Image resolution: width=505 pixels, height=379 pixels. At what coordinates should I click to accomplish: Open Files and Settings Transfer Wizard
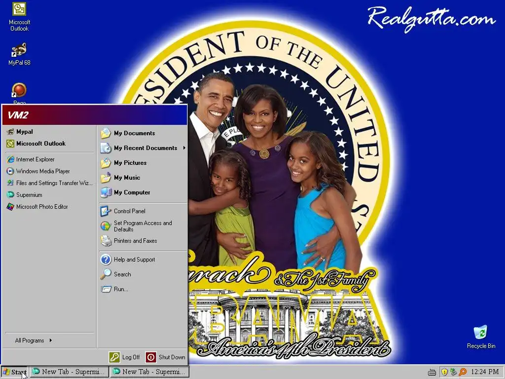(x=50, y=183)
